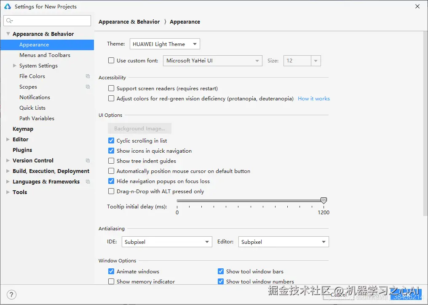Uncheck Cyclic scrolling in list
Image resolution: width=428 pixels, height=305 pixels.
pos(111,140)
